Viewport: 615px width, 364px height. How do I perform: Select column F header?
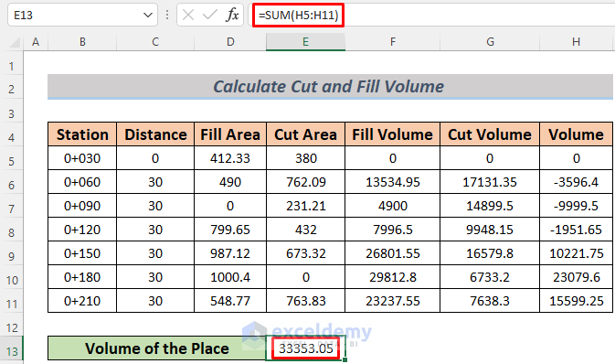tap(393, 42)
